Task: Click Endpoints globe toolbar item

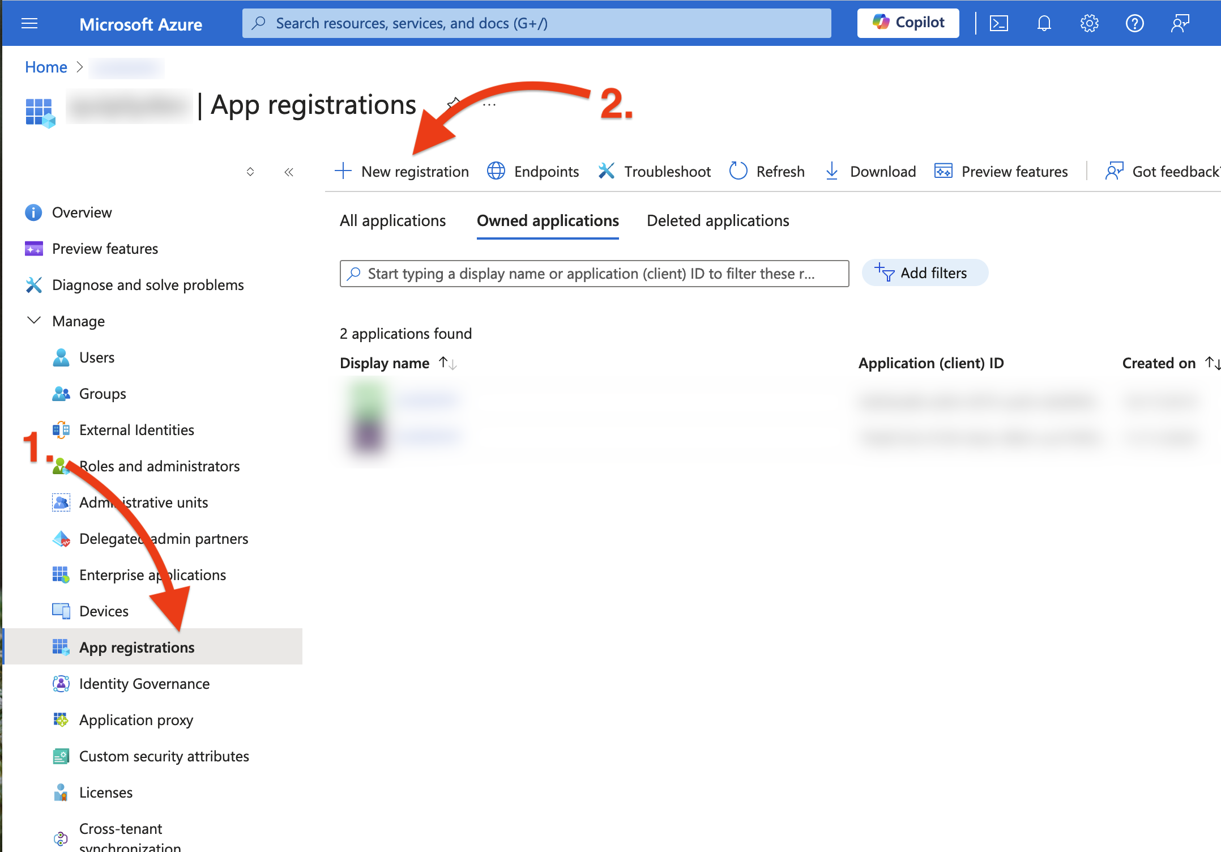Action: click(533, 171)
